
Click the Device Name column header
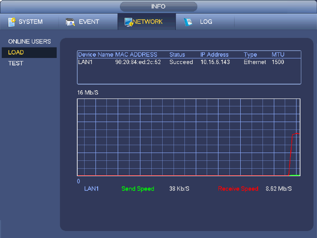pos(95,55)
